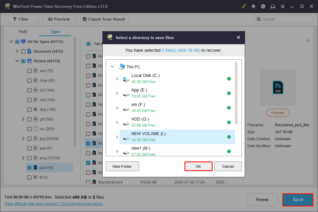
Task: Toggle the png (21539) checkbox
Action: pos(29,158)
